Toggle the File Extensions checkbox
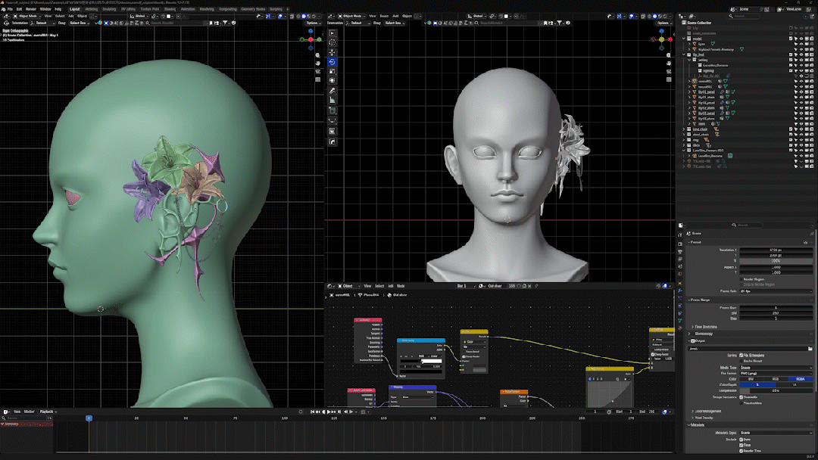 coord(742,356)
